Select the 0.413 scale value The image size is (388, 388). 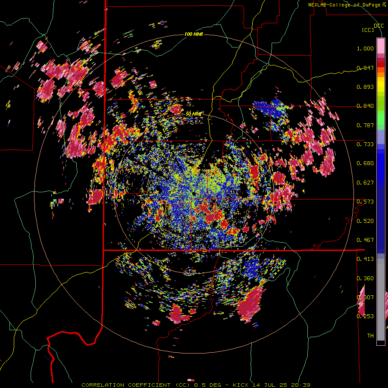click(365, 259)
